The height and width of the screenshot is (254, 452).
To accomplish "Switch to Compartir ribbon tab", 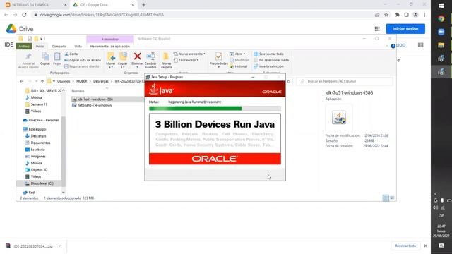I will tap(59, 47).
